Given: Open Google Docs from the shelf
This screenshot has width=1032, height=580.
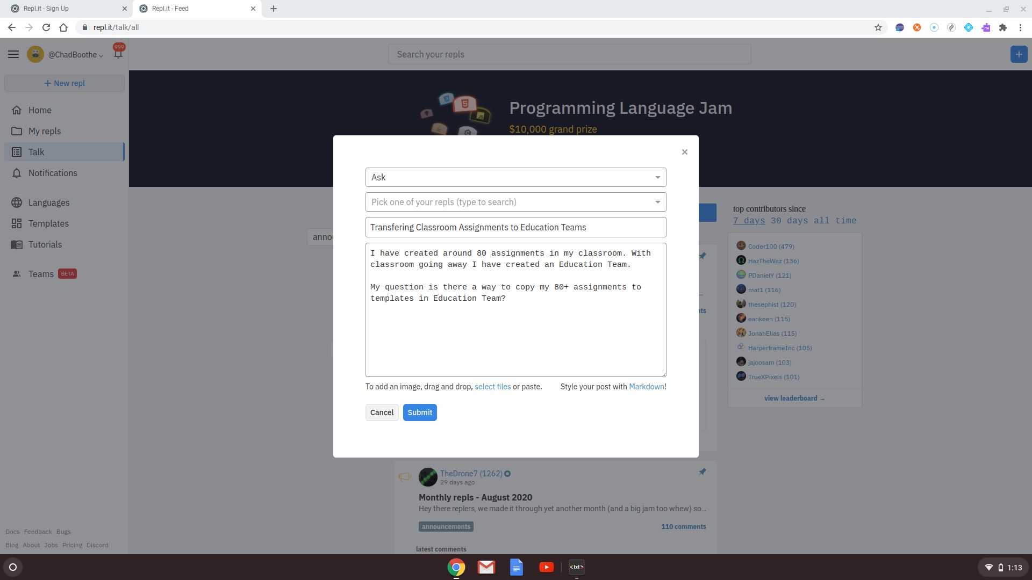Looking at the screenshot, I should [x=516, y=567].
